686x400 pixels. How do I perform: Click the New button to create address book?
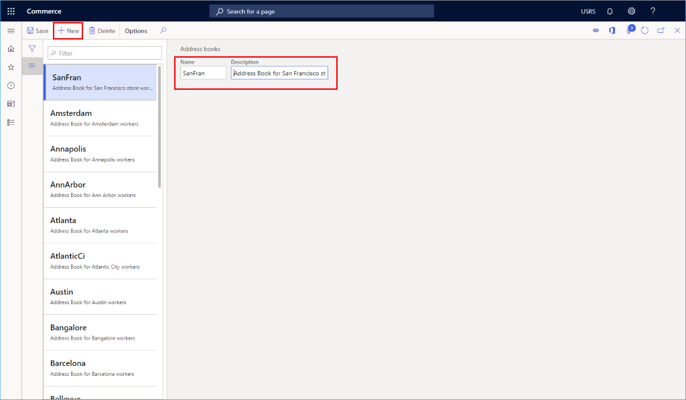coord(67,30)
